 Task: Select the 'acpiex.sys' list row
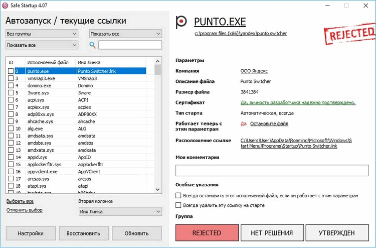(x=77, y=107)
